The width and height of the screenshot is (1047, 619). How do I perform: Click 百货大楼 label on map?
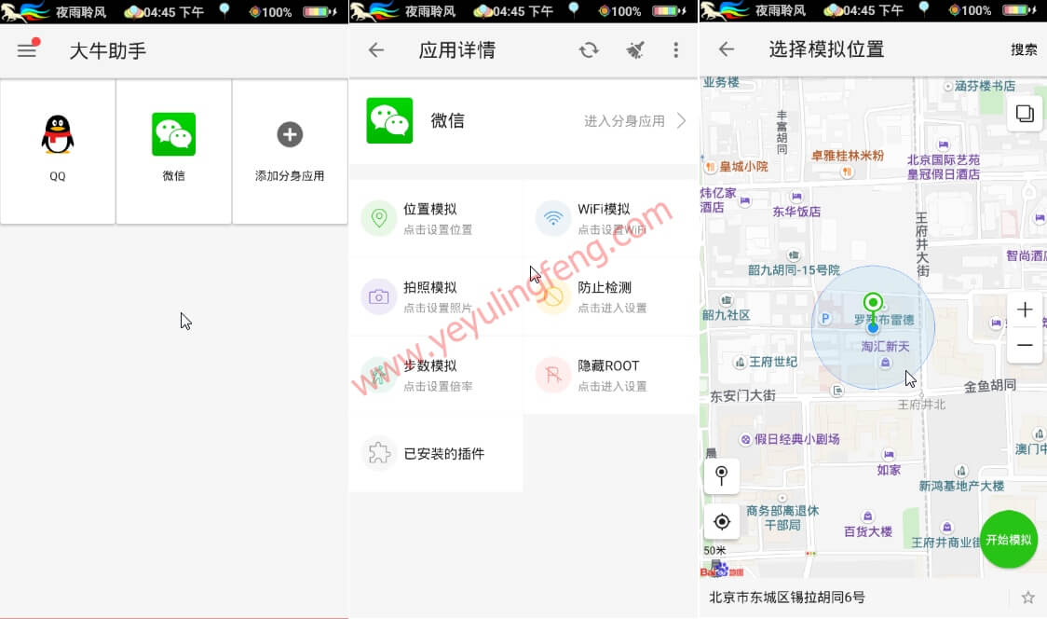(868, 531)
